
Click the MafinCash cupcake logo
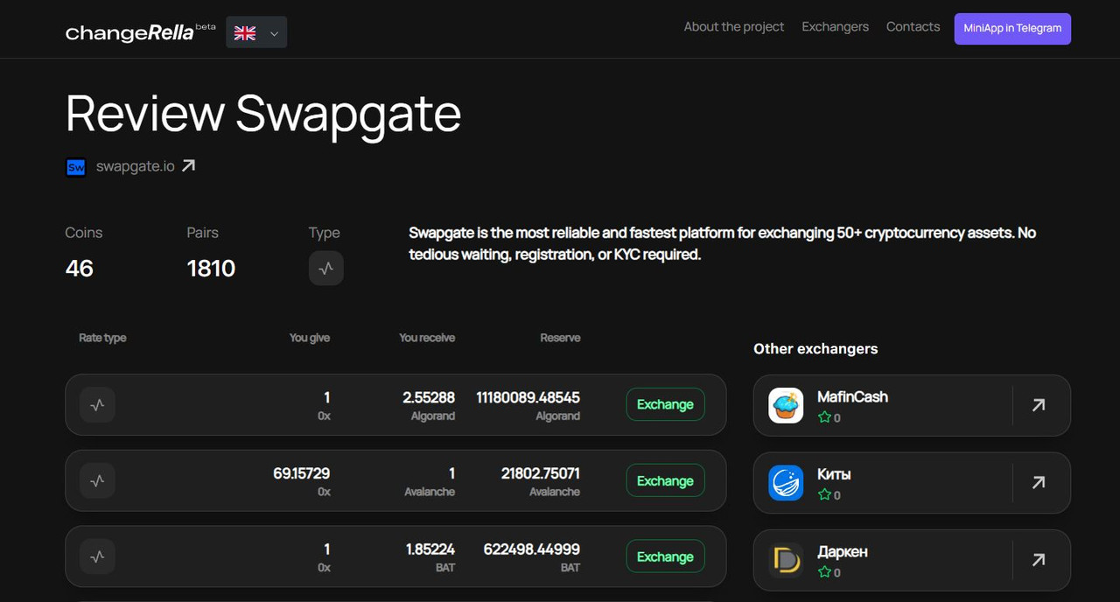(786, 406)
